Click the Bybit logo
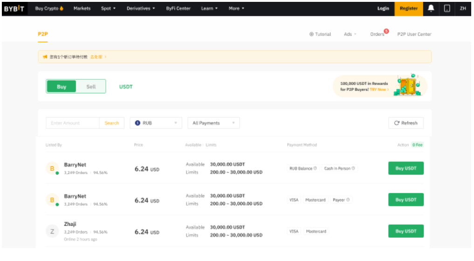474x261 pixels. click(x=14, y=8)
